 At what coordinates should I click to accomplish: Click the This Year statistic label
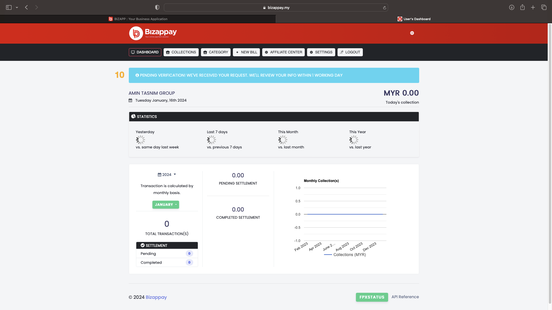358,132
